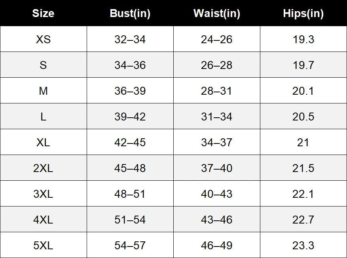The height and width of the screenshot is (258, 347).
Task: Select the 22.7 hips value
Action: click(303, 220)
